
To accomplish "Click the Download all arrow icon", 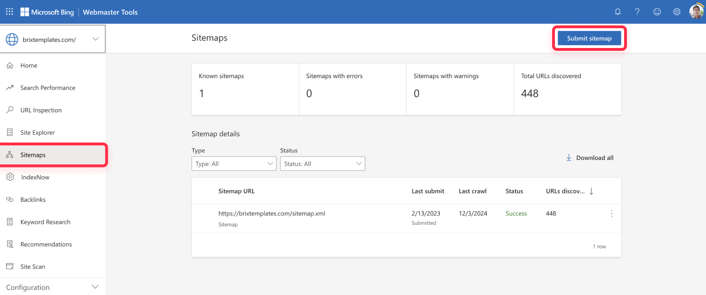I will 569,158.
